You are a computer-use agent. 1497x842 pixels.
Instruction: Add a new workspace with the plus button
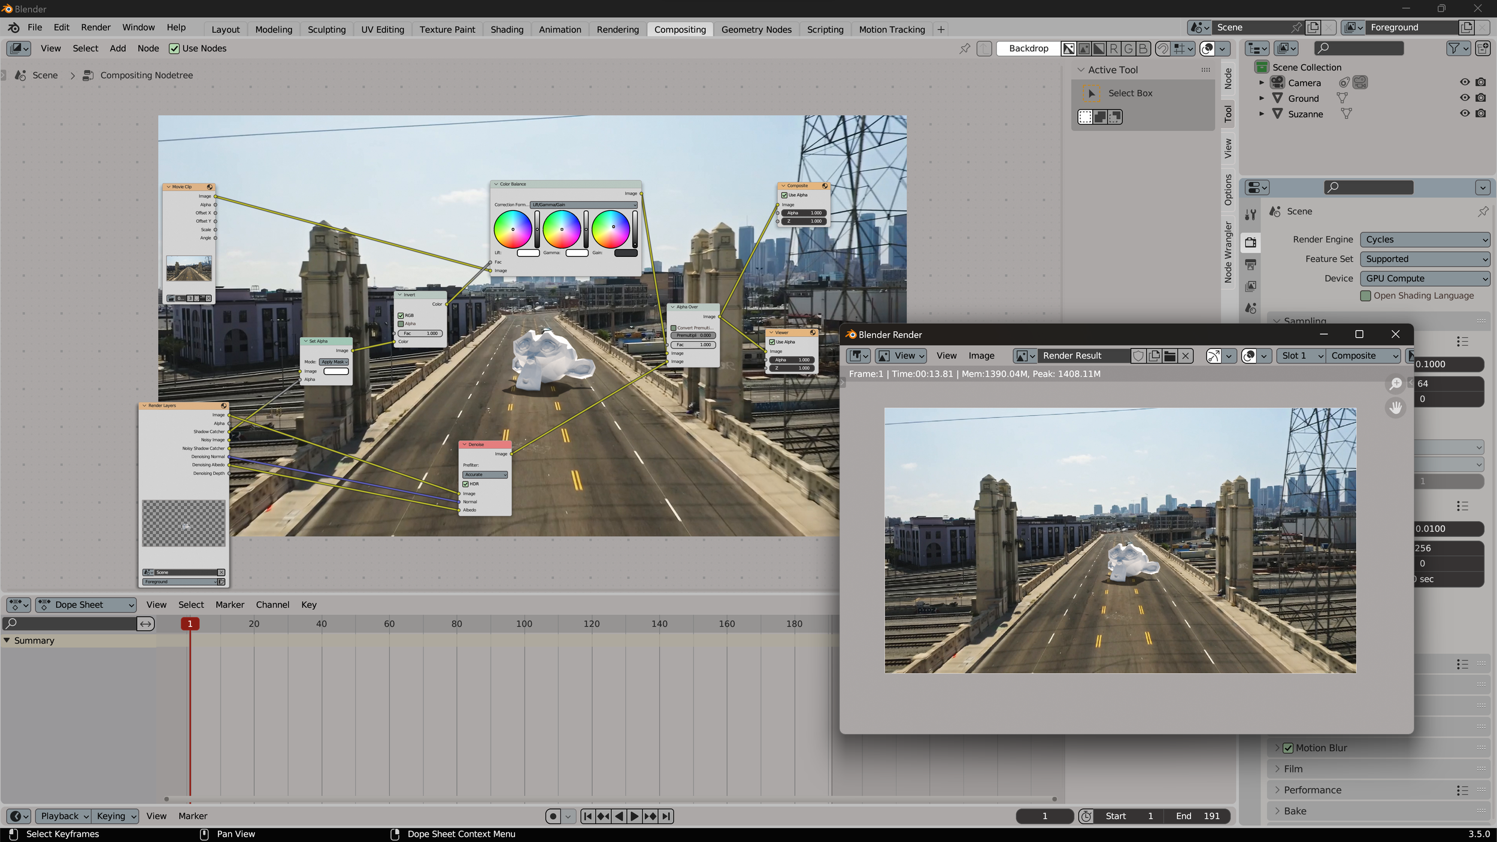coord(941,29)
